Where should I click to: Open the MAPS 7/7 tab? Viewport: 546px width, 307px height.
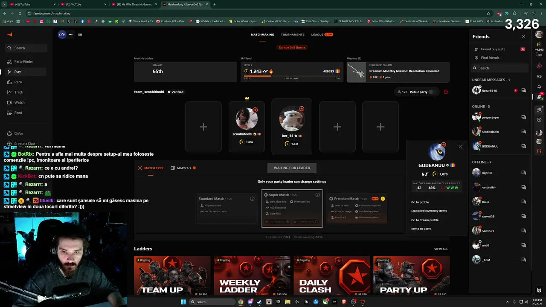point(183,168)
